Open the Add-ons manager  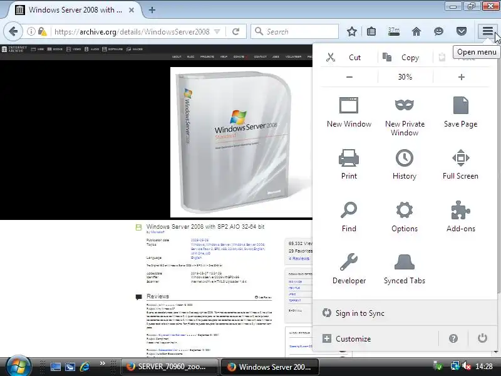(x=460, y=217)
